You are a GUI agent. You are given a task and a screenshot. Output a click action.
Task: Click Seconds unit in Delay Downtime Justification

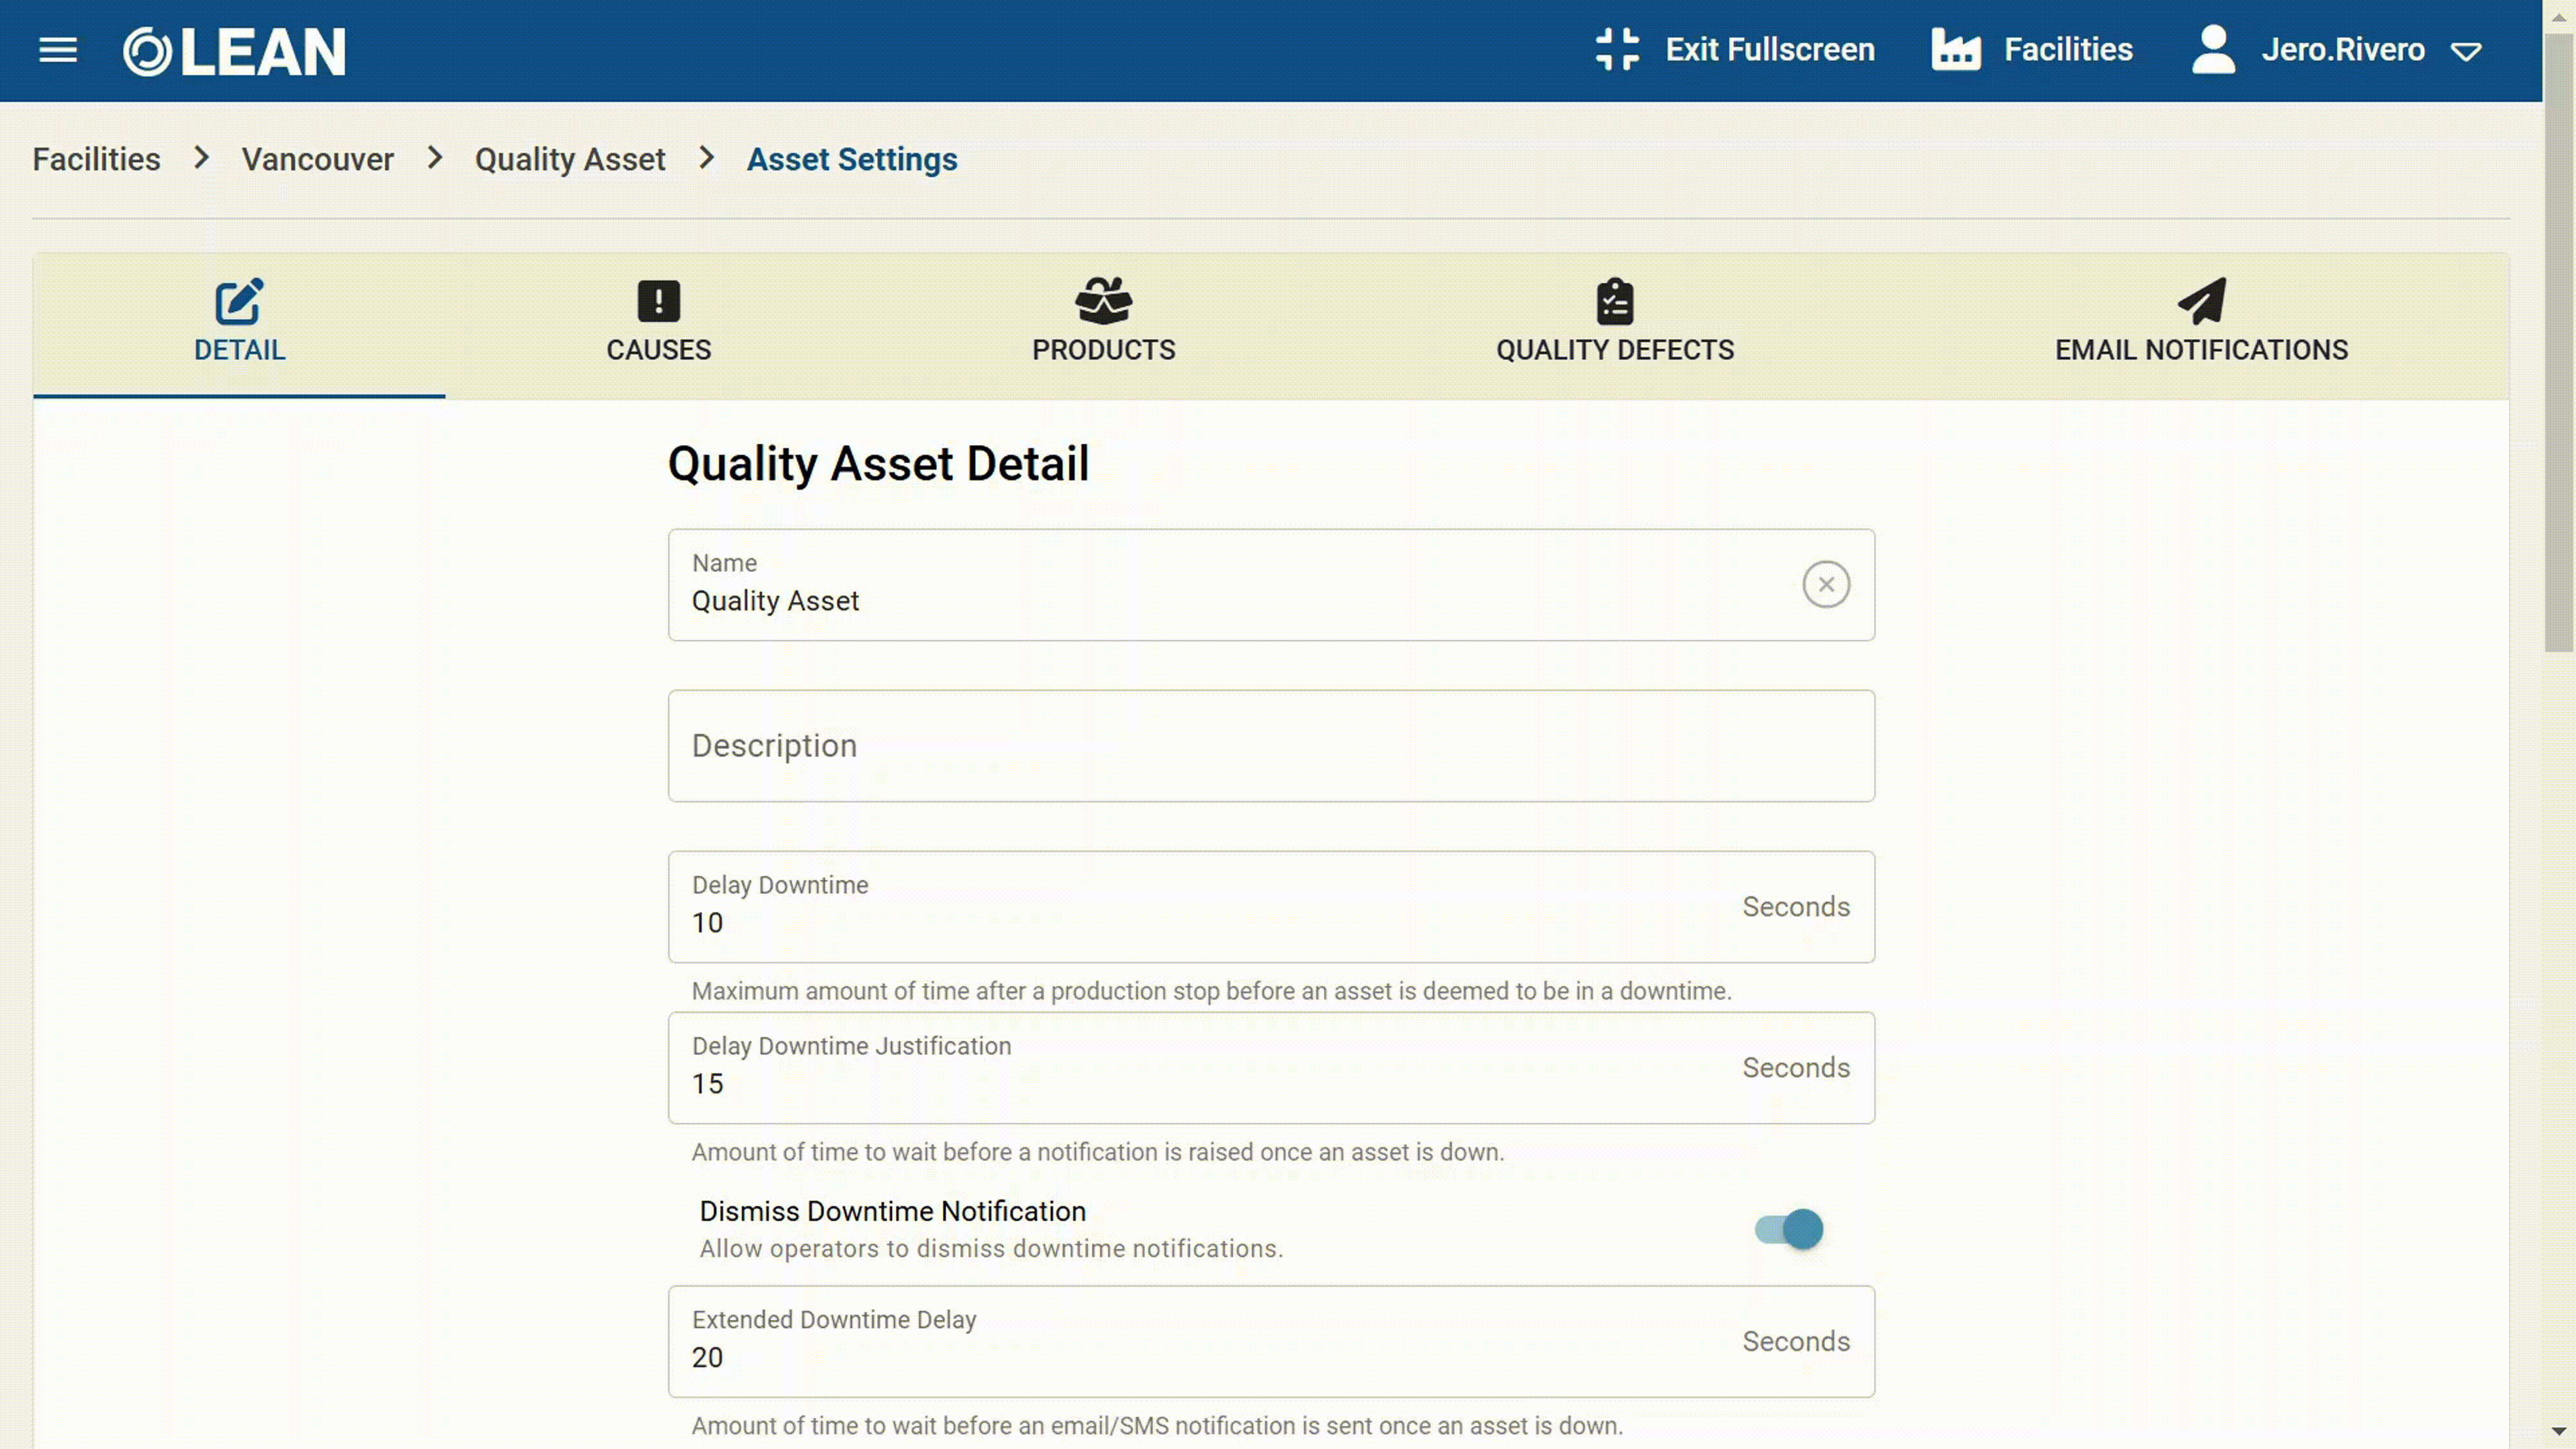point(1796,1068)
